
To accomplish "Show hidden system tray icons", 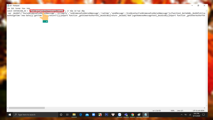I will pyautogui.click(x=181, y=115).
